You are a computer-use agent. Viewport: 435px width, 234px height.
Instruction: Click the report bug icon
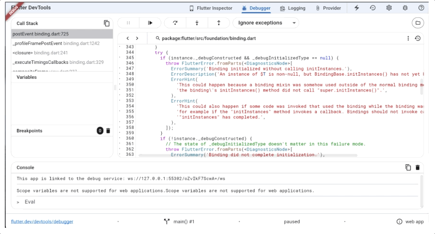pos(405,8)
